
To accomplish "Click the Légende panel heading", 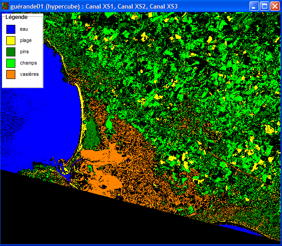I will coord(16,17).
